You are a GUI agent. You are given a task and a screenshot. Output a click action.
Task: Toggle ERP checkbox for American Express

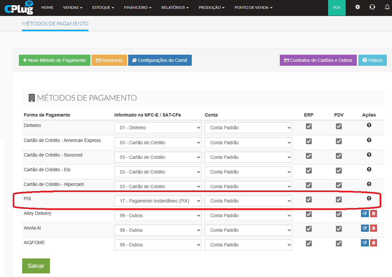coord(309,141)
